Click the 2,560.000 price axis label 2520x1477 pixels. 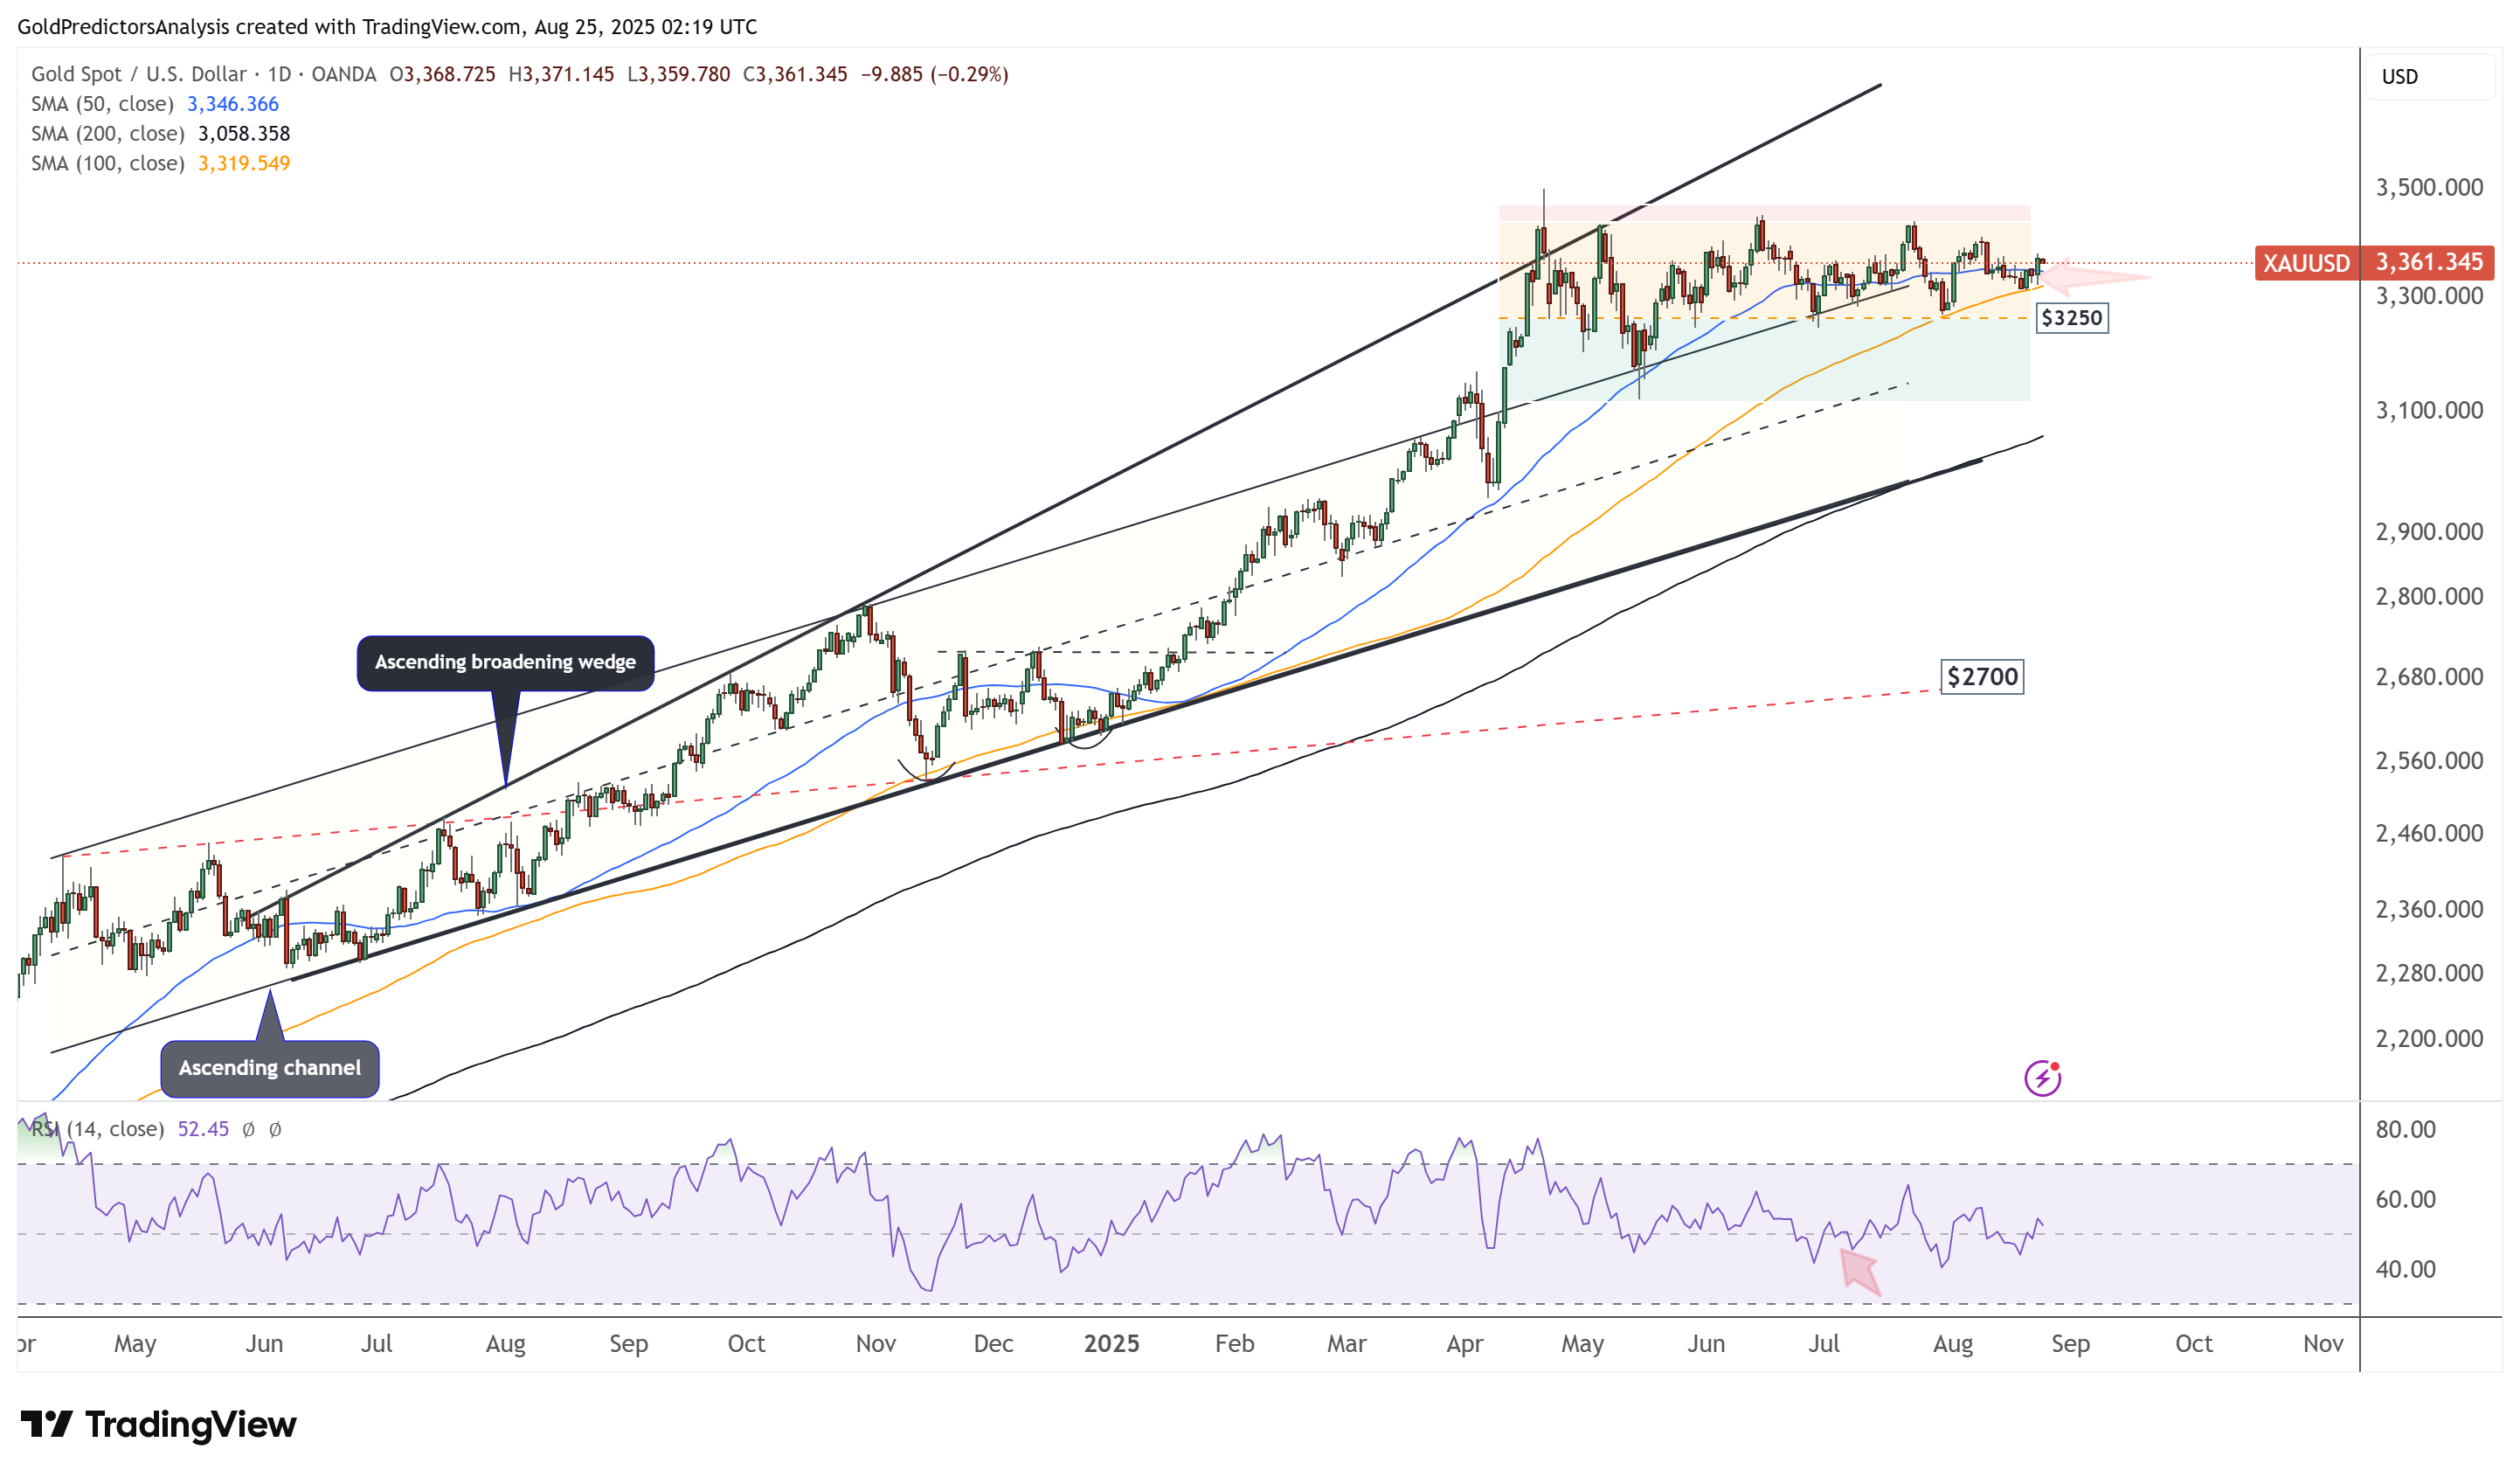[2429, 761]
